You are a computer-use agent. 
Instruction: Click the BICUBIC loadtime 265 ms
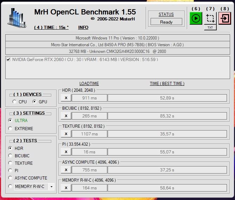coord(89,116)
